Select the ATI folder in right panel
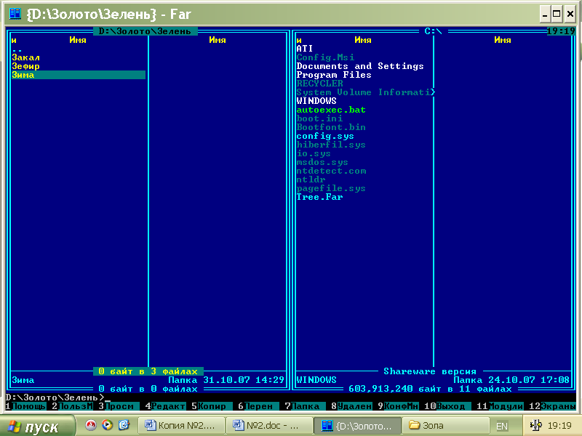 (305, 49)
